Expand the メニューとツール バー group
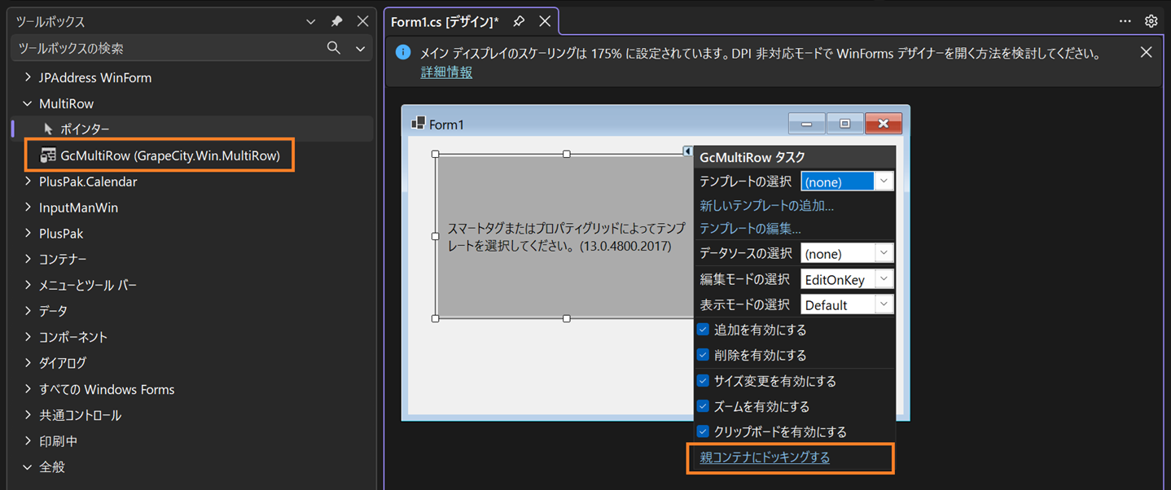 [28, 286]
